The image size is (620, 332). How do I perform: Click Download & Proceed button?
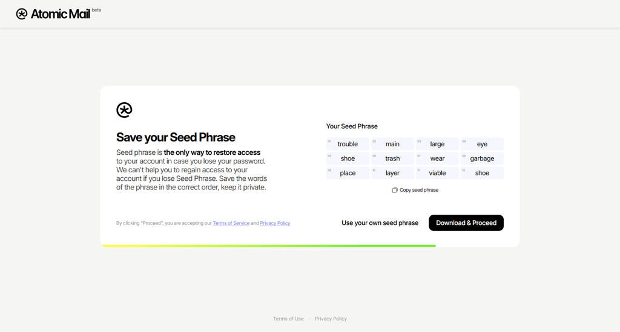pos(466,223)
